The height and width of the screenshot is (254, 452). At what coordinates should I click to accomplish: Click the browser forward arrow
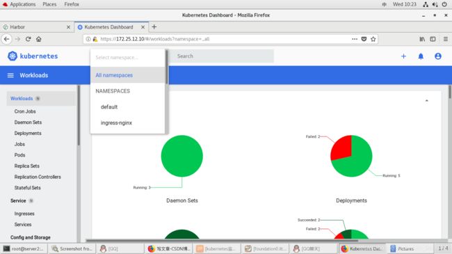pyautogui.click(x=17, y=39)
